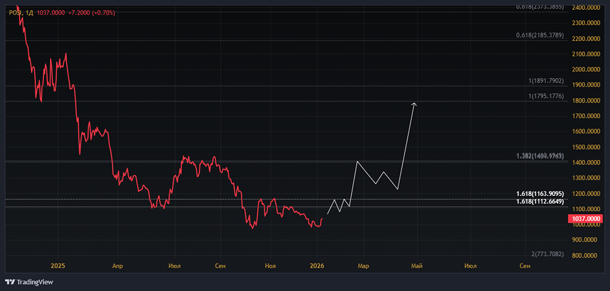The width and height of the screenshot is (610, 291).
Task: Select the white forecast line's arrowhead near 1800
Action: tap(414, 104)
